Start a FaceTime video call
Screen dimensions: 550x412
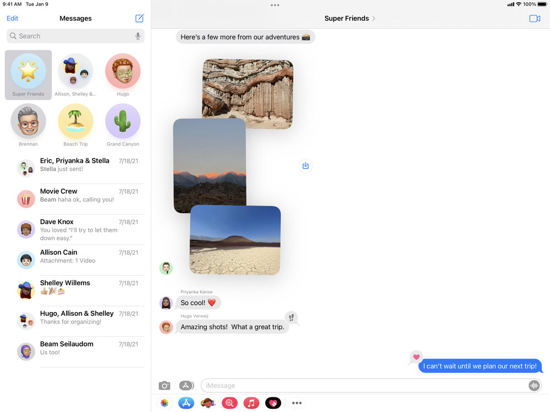pyautogui.click(x=534, y=19)
